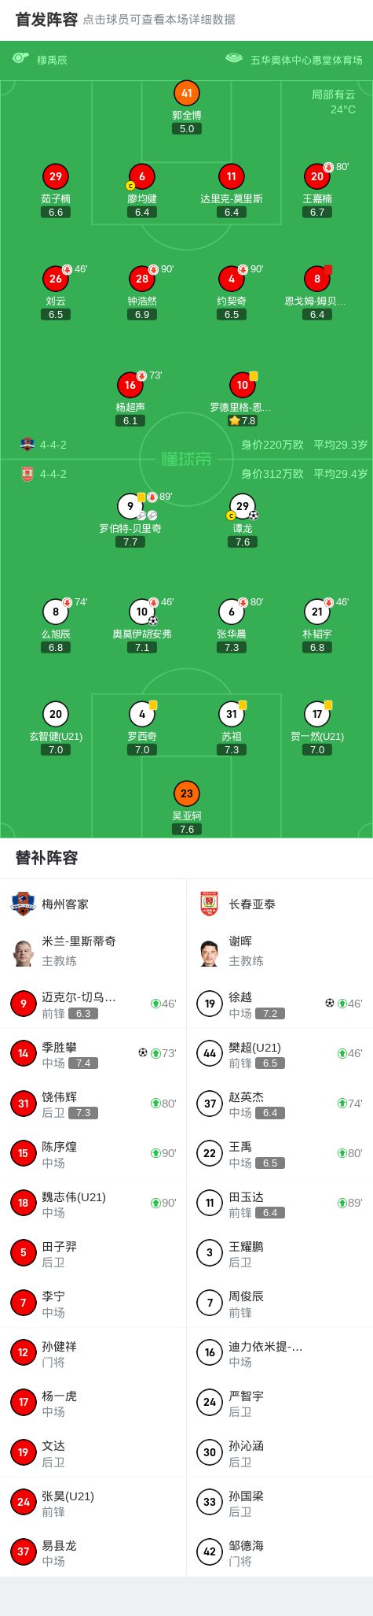
Task: Tap 8 恩戈姆 red-carded player
Action: [x=317, y=279]
